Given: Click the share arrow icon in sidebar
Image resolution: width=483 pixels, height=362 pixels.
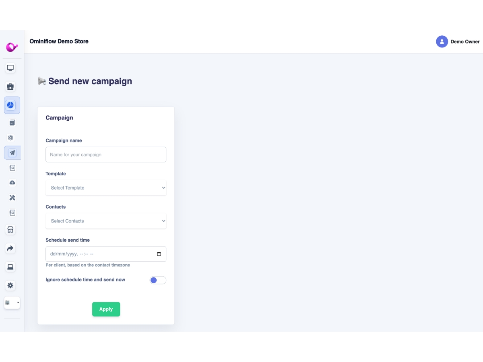Looking at the screenshot, I should point(10,248).
